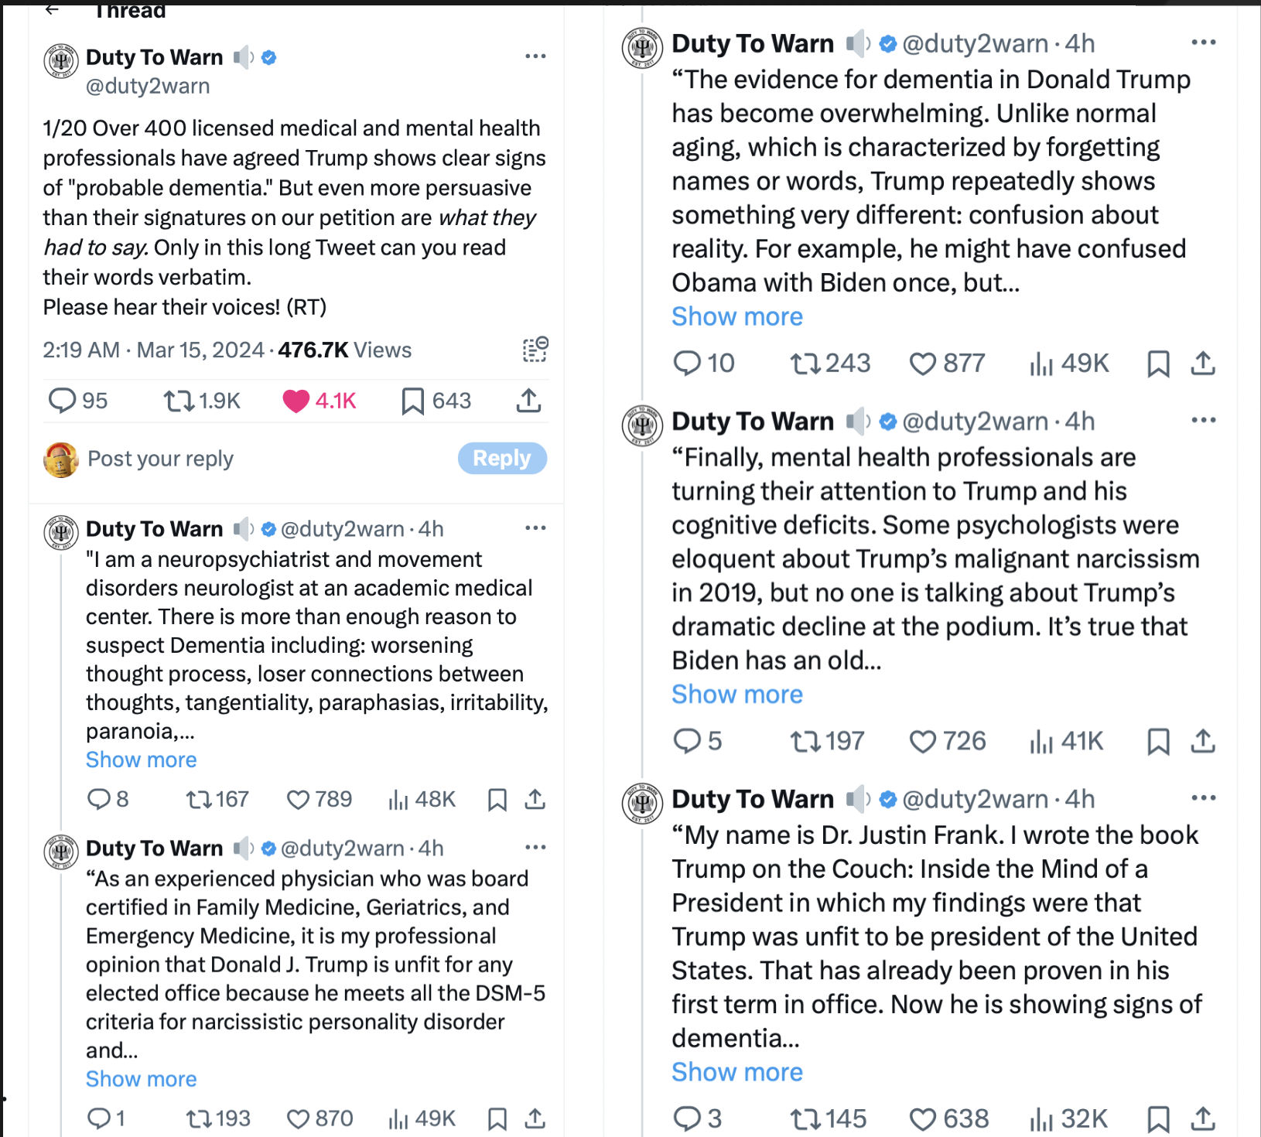Open three-dot menu on the Finally tweet
1261x1137 pixels.
point(1203,421)
